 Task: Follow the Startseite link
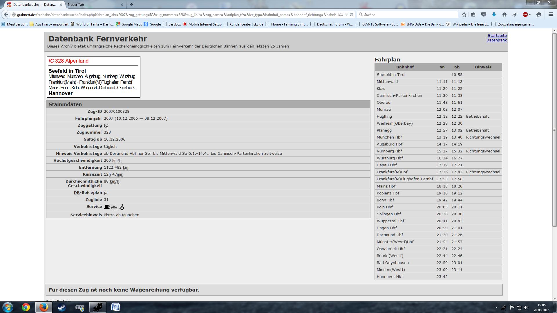click(497, 35)
